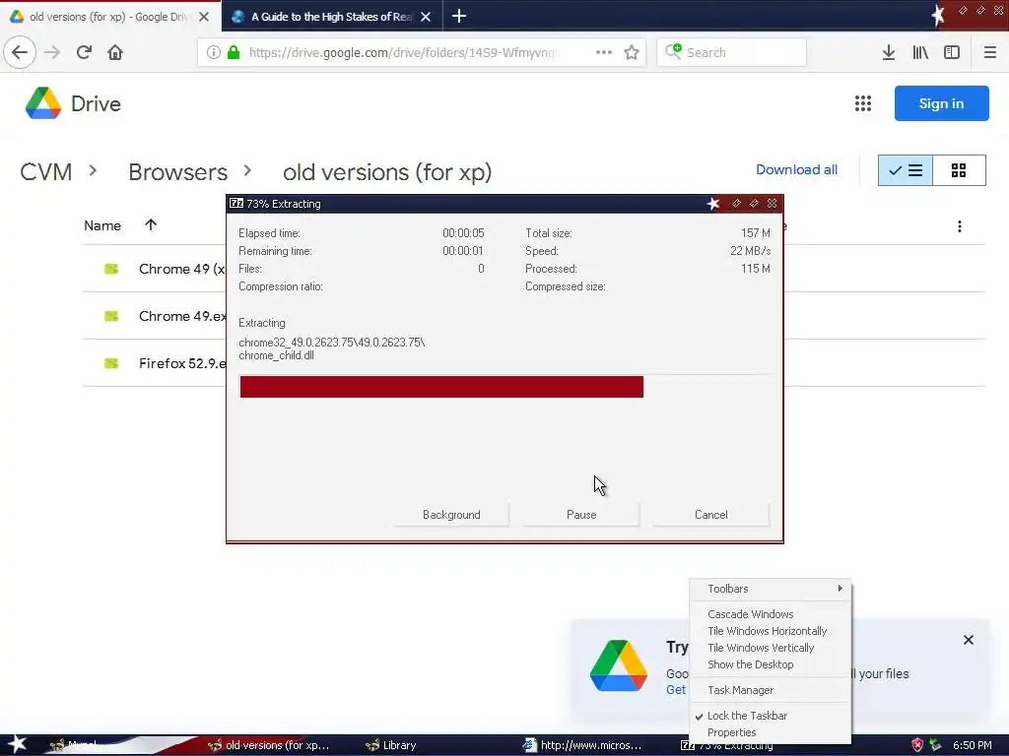Choose Tile Windows Horizontally
Viewport: 1009px width, 756px height.
[x=771, y=631]
